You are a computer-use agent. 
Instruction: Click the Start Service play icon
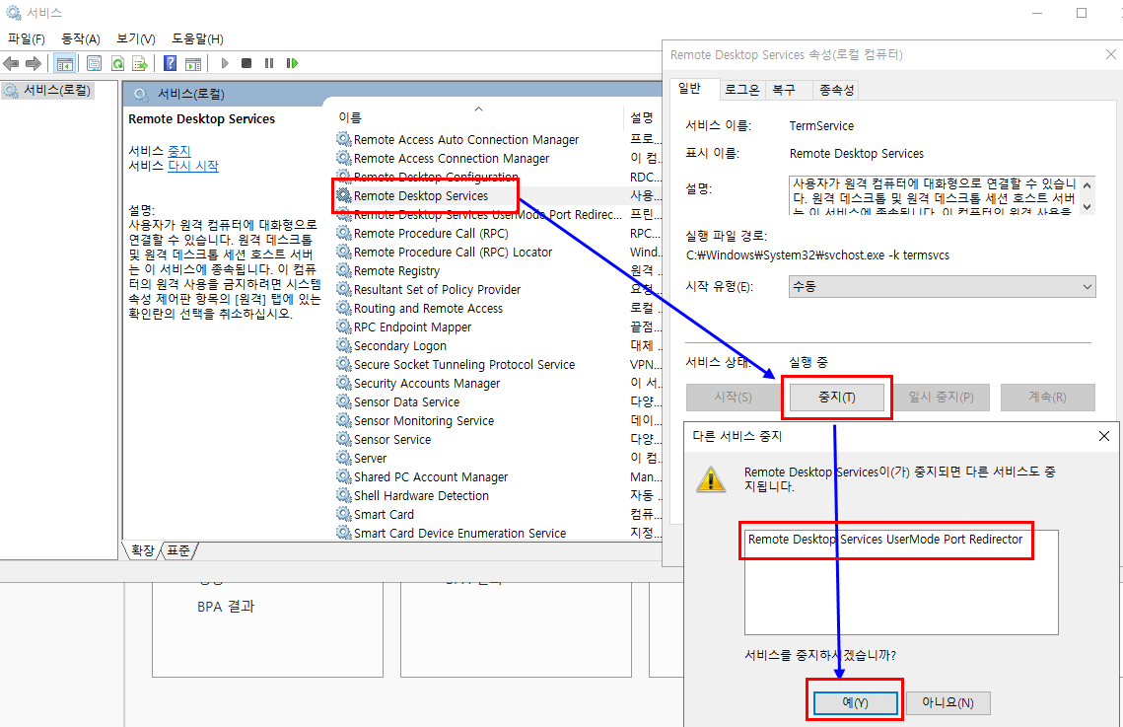pyautogui.click(x=224, y=64)
